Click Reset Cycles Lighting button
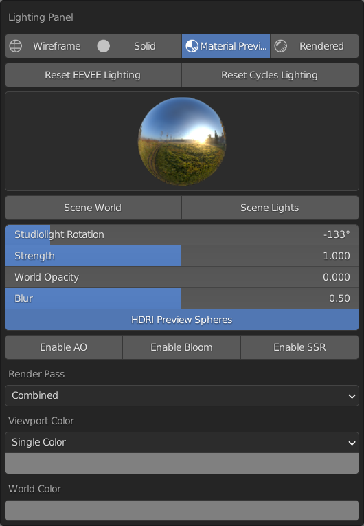 pos(270,75)
